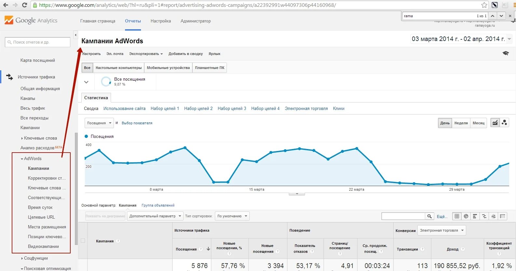Screen dimensions: 516x271
Task: Toggle the День time granularity button
Action: 445,123
